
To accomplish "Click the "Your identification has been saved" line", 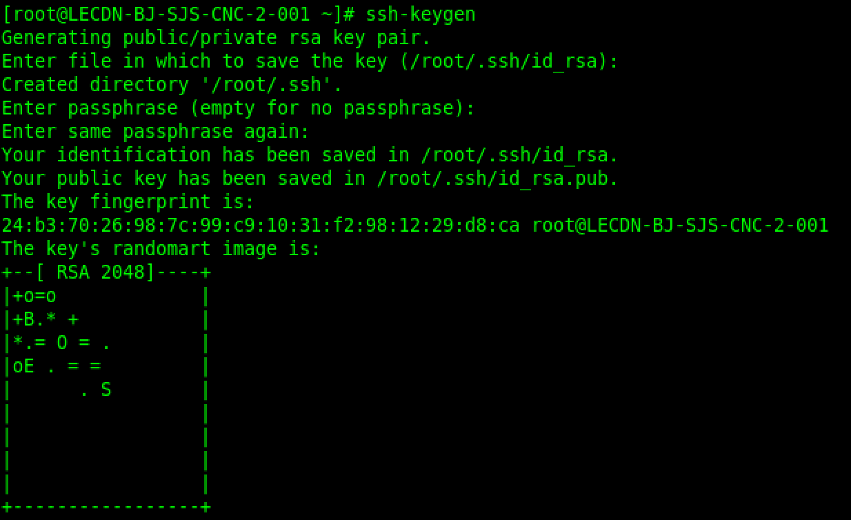I will tap(310, 154).
